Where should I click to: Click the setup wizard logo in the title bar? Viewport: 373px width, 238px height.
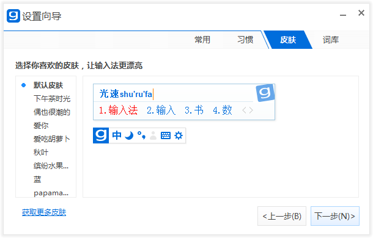13,16
